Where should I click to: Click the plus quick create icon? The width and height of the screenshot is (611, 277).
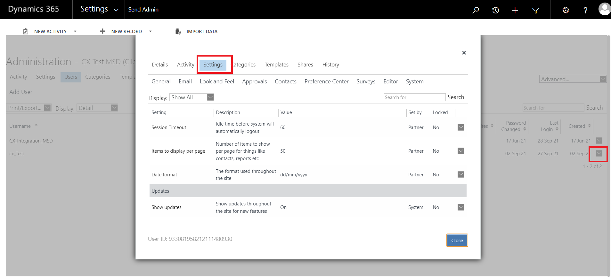click(515, 11)
